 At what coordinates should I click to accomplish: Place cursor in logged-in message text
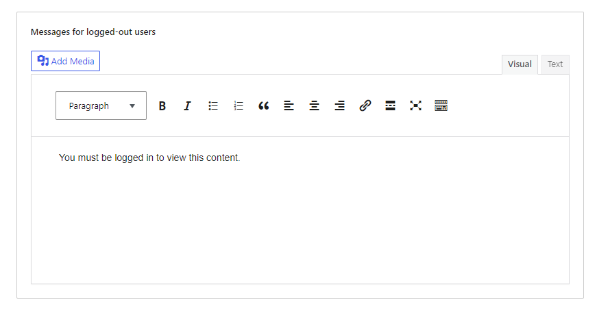click(x=149, y=158)
